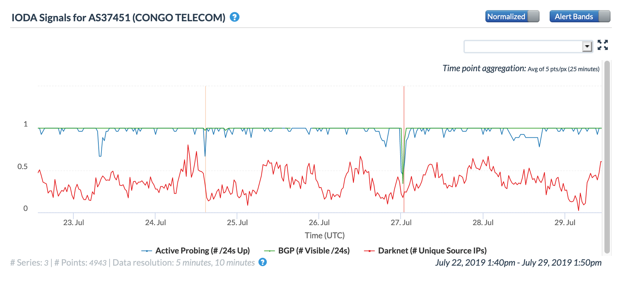Click the help icon beside the chart title
The image size is (622, 295).
point(235,17)
